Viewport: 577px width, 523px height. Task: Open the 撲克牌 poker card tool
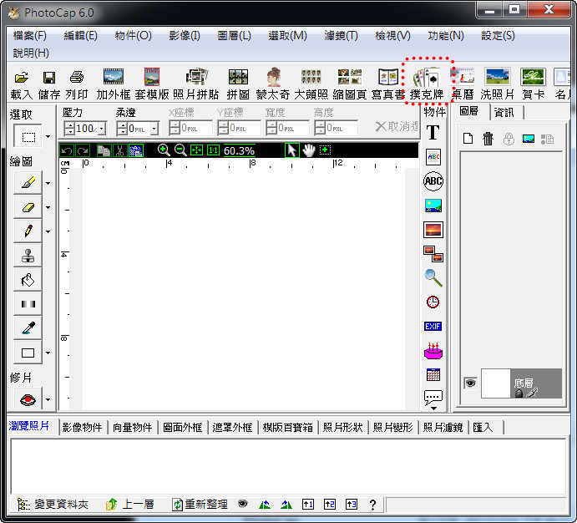427,84
